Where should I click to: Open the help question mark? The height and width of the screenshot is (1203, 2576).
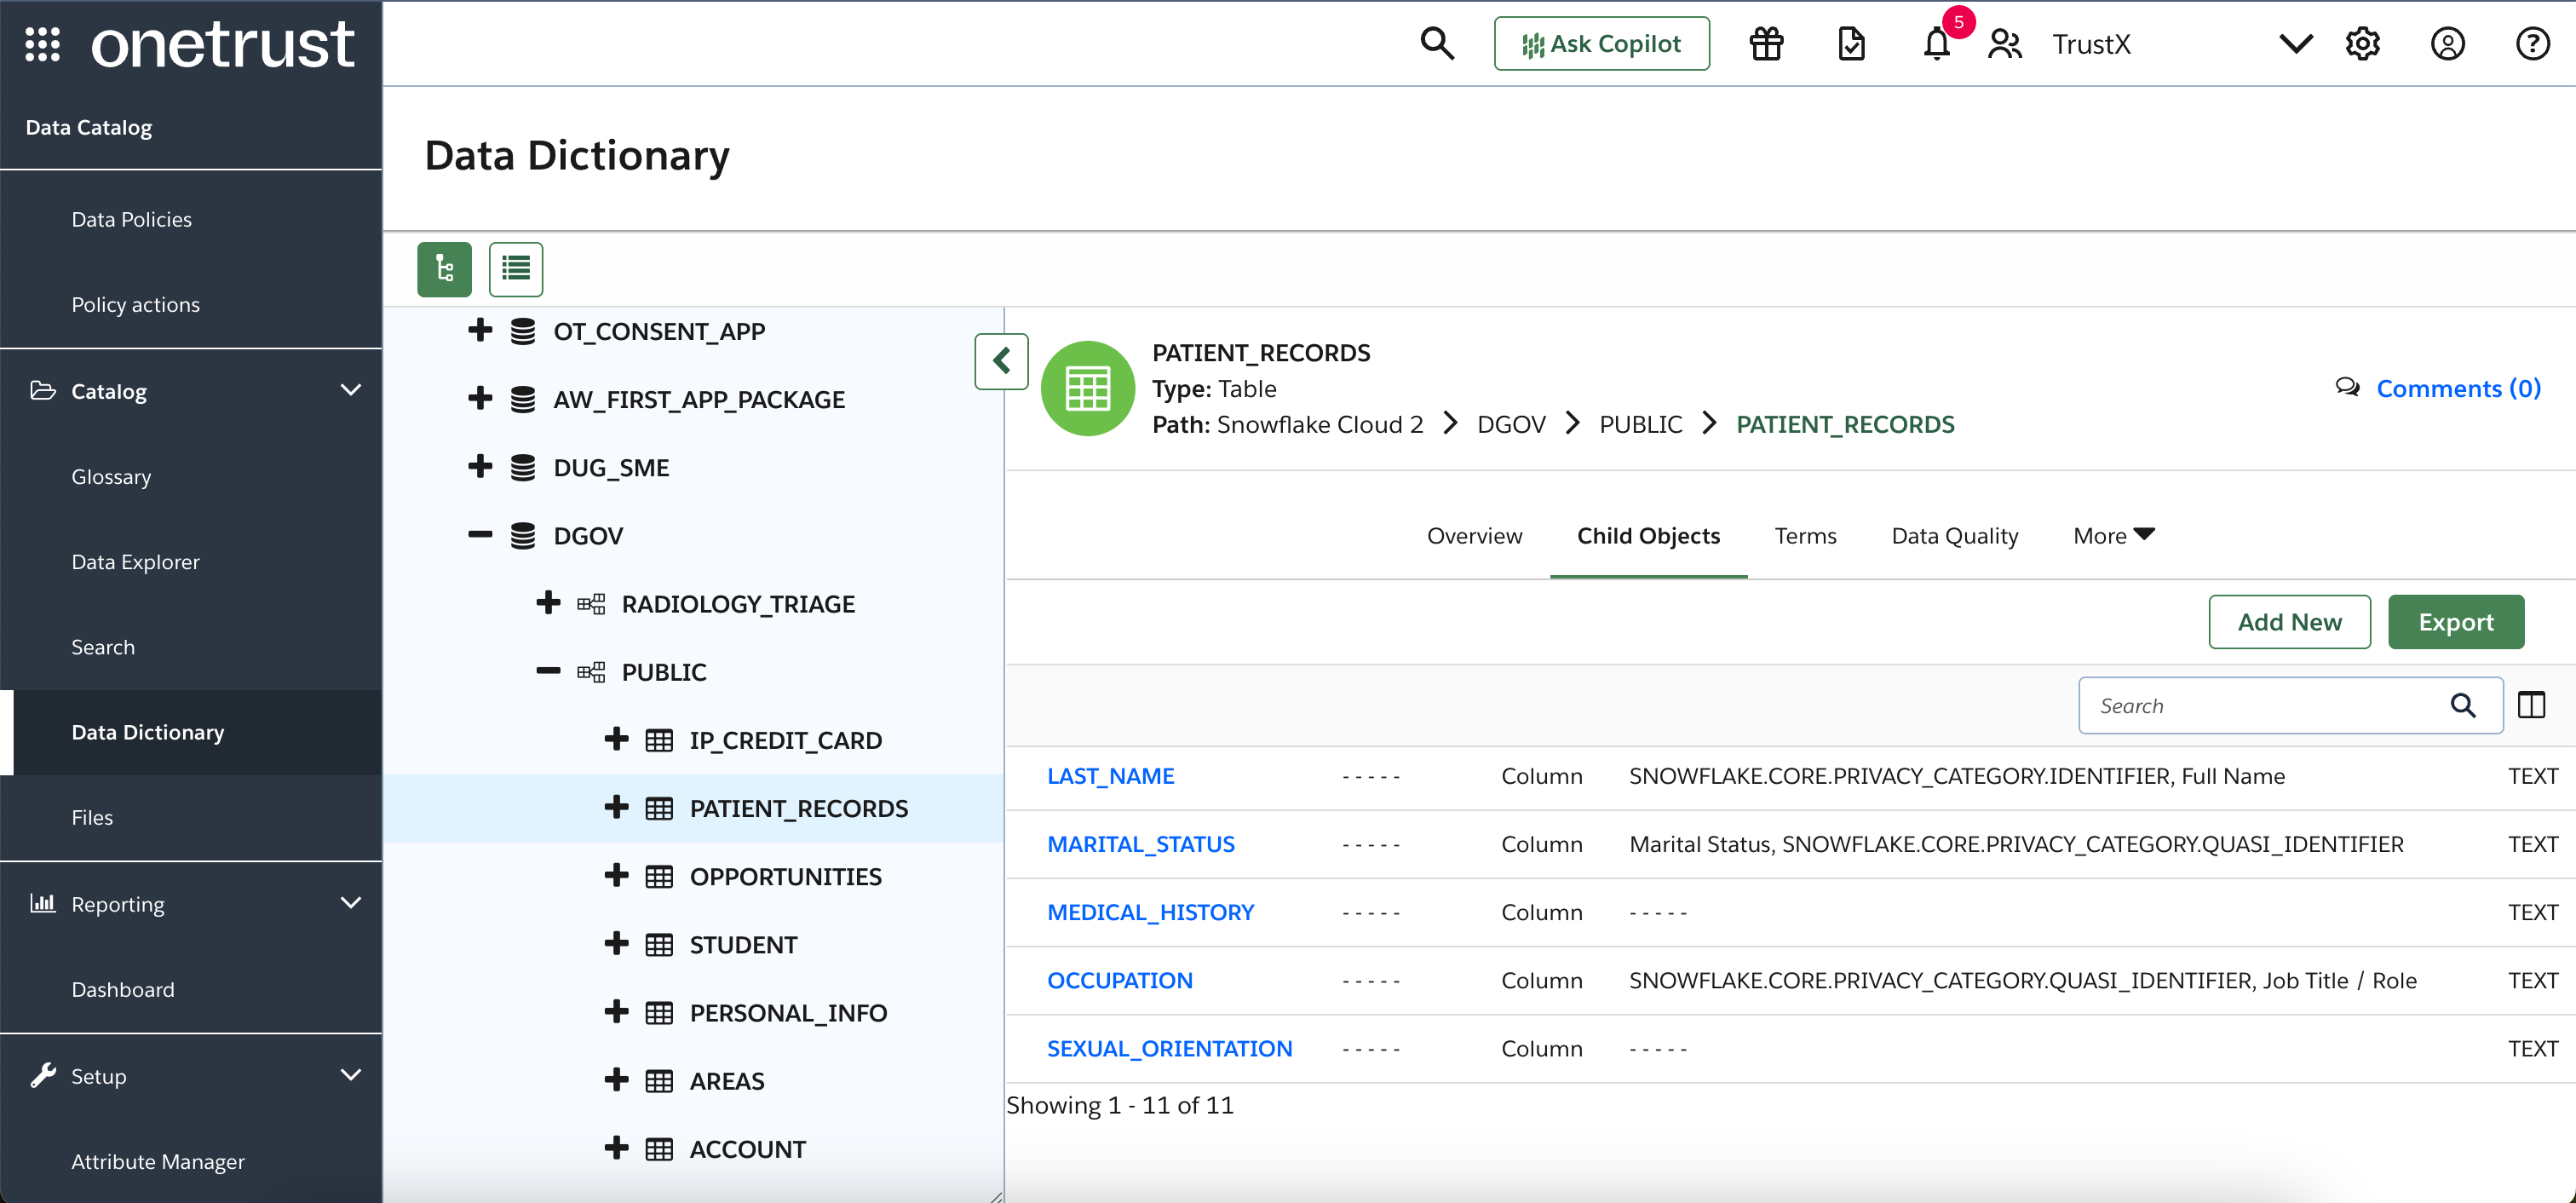point(2532,44)
